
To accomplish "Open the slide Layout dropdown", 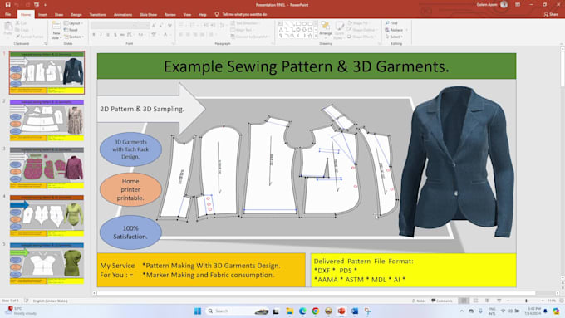I will click(x=74, y=23).
